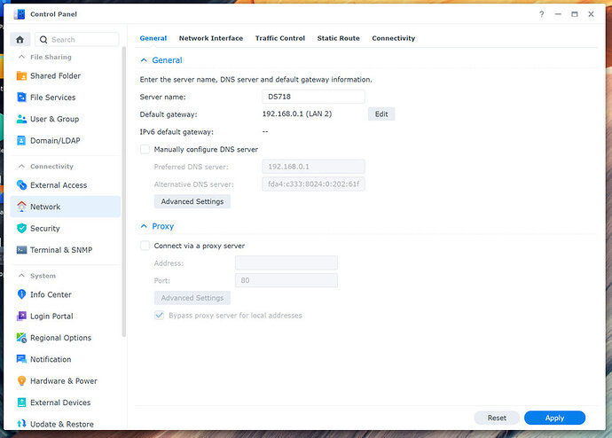612x438 pixels.
Task: Select Hardware & Power in sidebar
Action: [65, 380]
